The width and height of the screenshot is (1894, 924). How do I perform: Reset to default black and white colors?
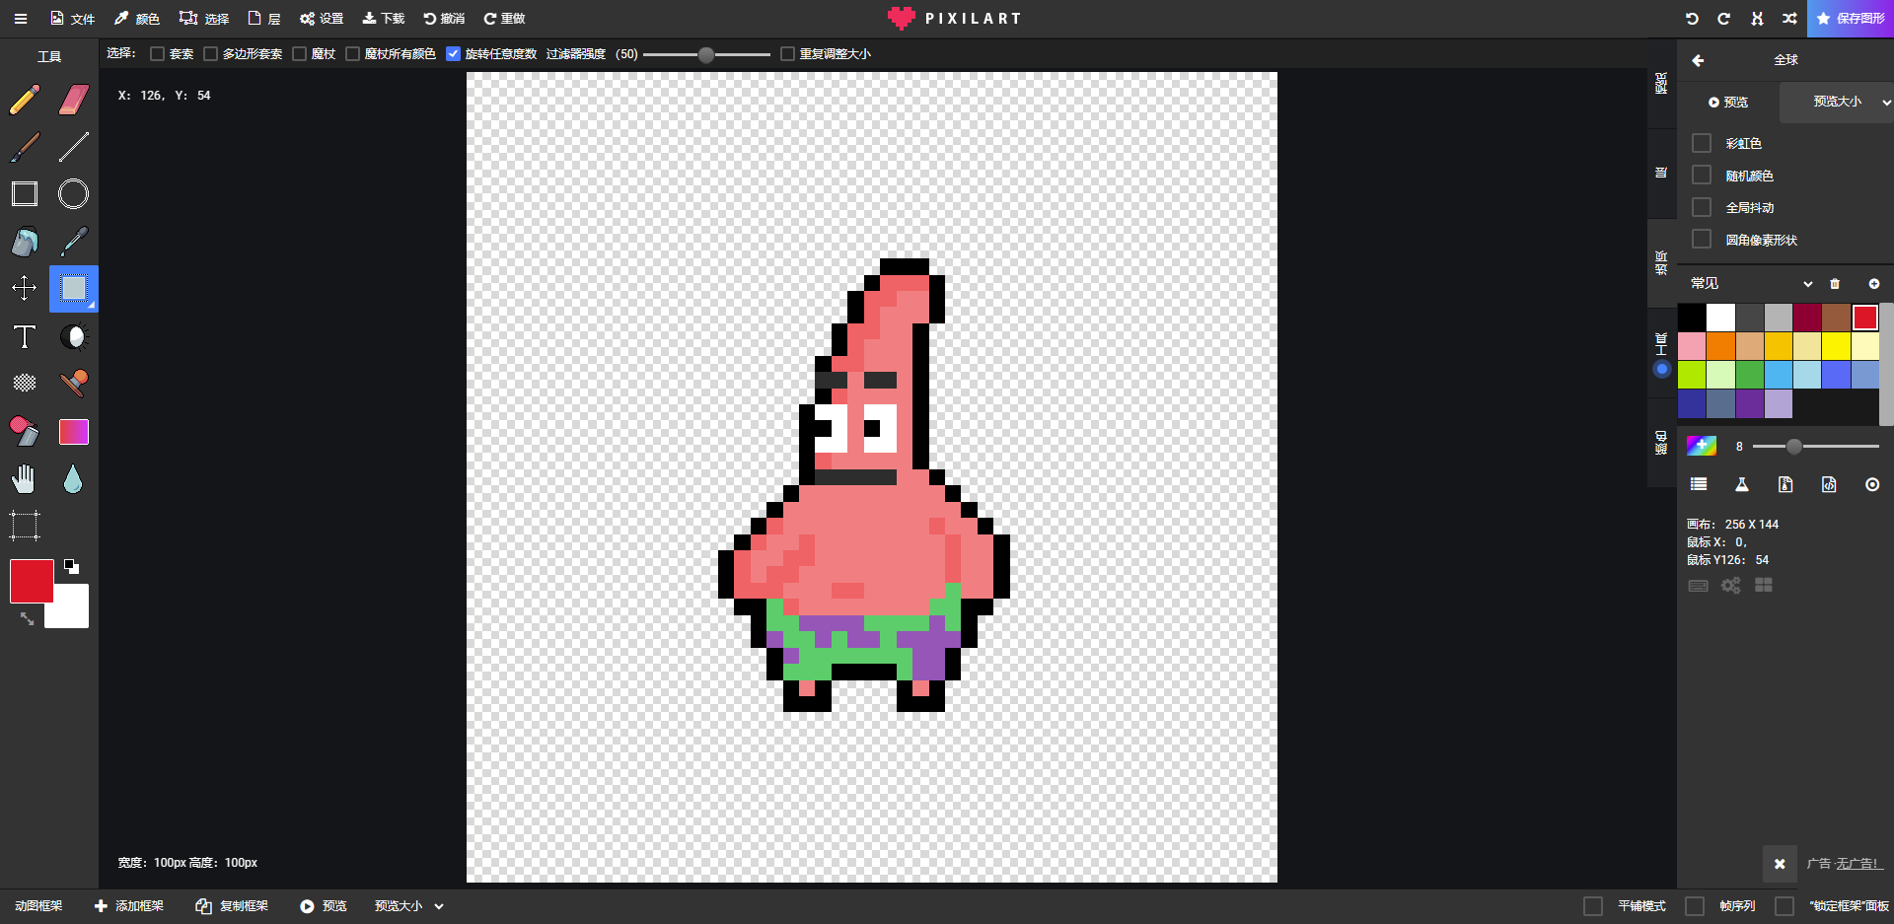point(71,566)
